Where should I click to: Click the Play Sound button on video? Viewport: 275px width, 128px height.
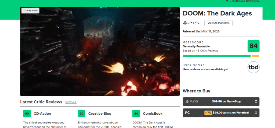point(30,10)
